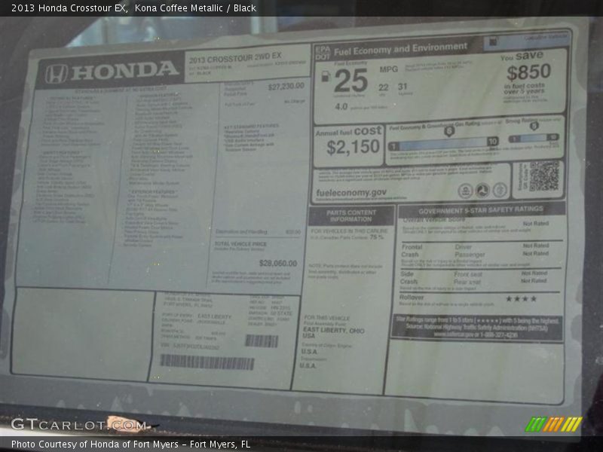This screenshot has width=603, height=452.
Task: Click 'EAST LIBERTY, OHIO USA' final assembly text
Action: (333, 333)
